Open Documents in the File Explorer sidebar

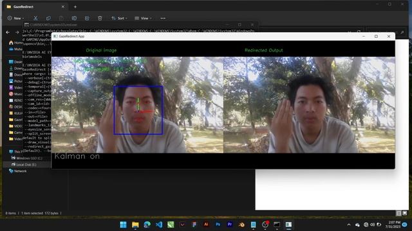pos(15,74)
